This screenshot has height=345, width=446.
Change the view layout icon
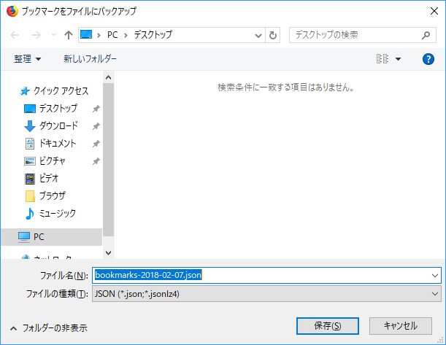click(382, 59)
